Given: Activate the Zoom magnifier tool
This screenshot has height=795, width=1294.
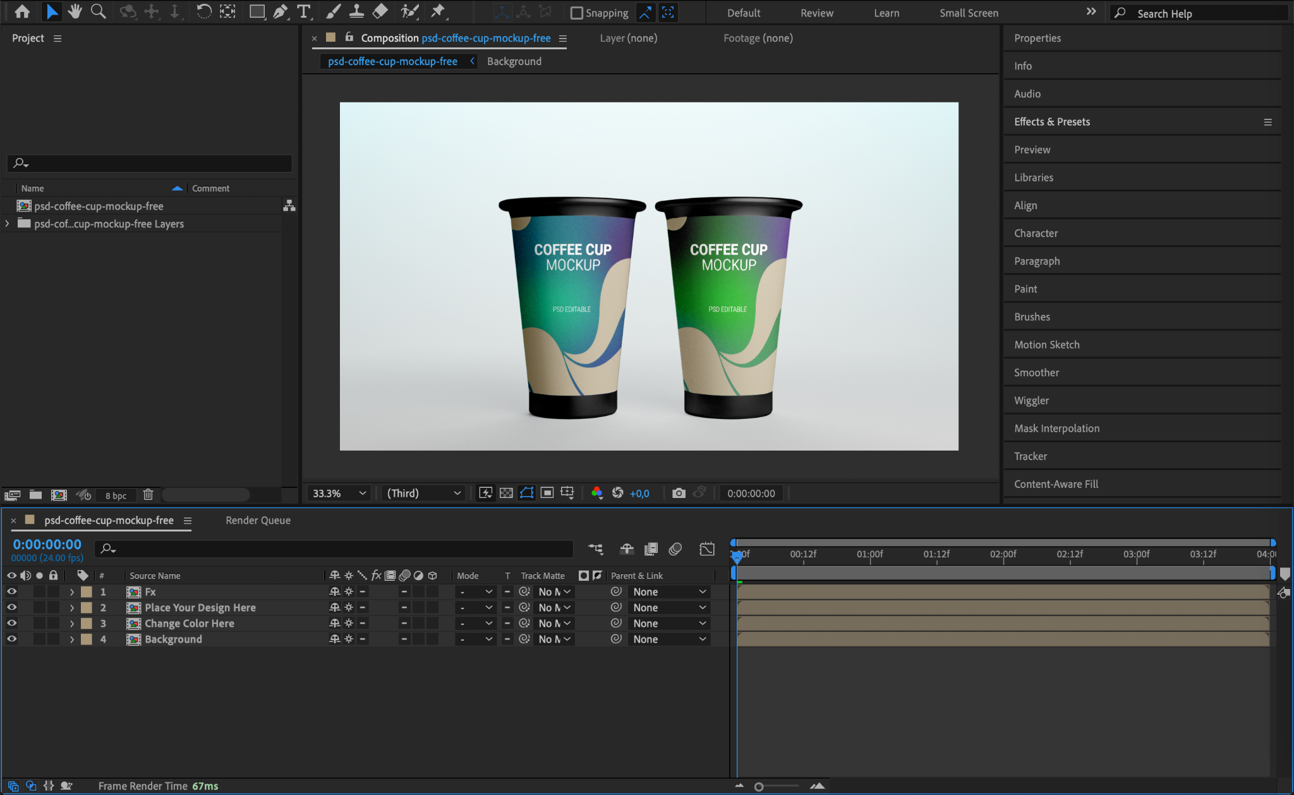Looking at the screenshot, I should point(98,11).
